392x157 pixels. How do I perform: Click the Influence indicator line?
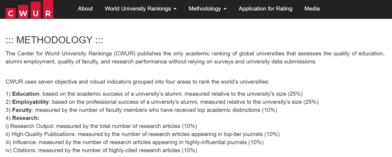pyautogui.click(x=135, y=142)
